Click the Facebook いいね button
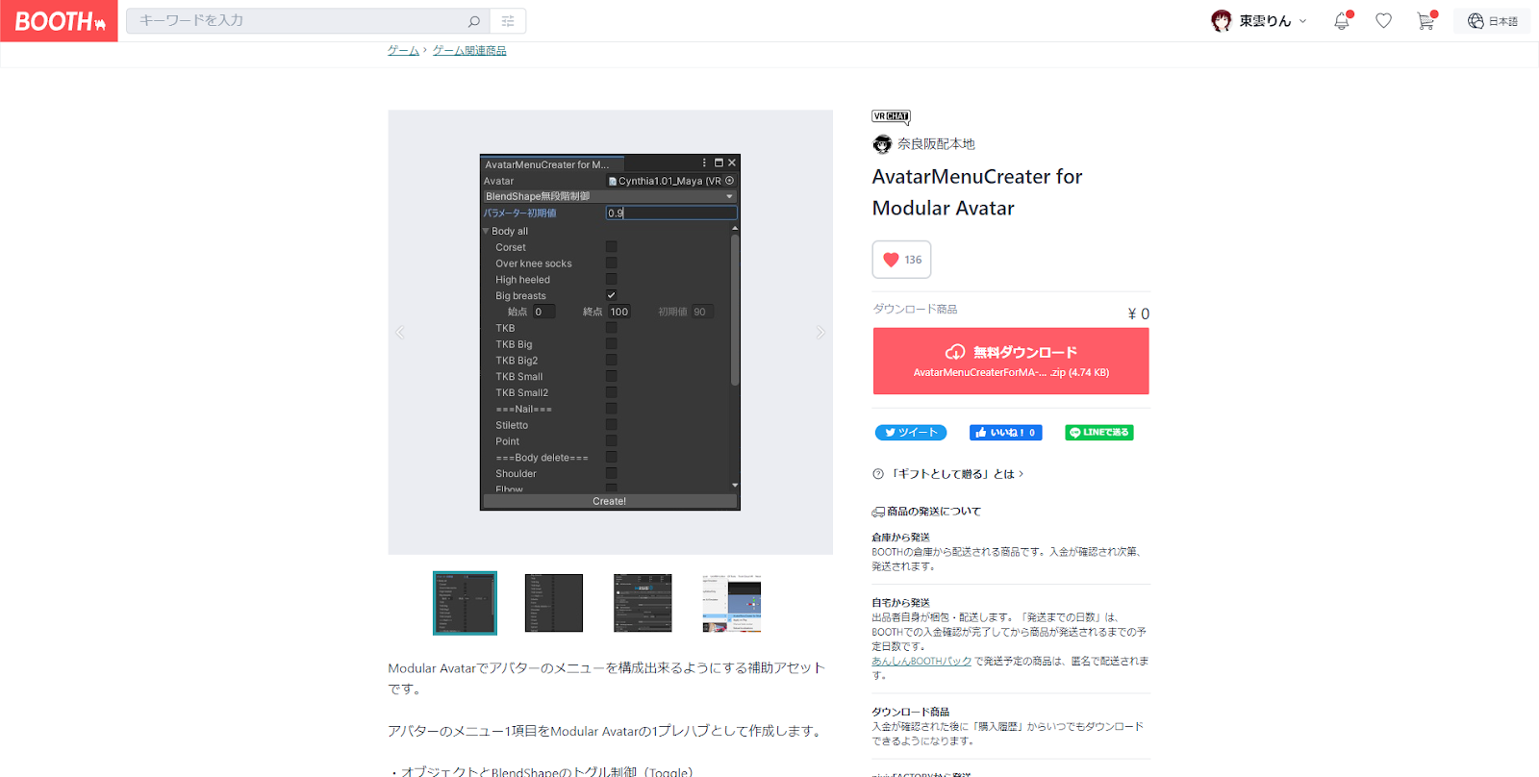 (x=1006, y=433)
